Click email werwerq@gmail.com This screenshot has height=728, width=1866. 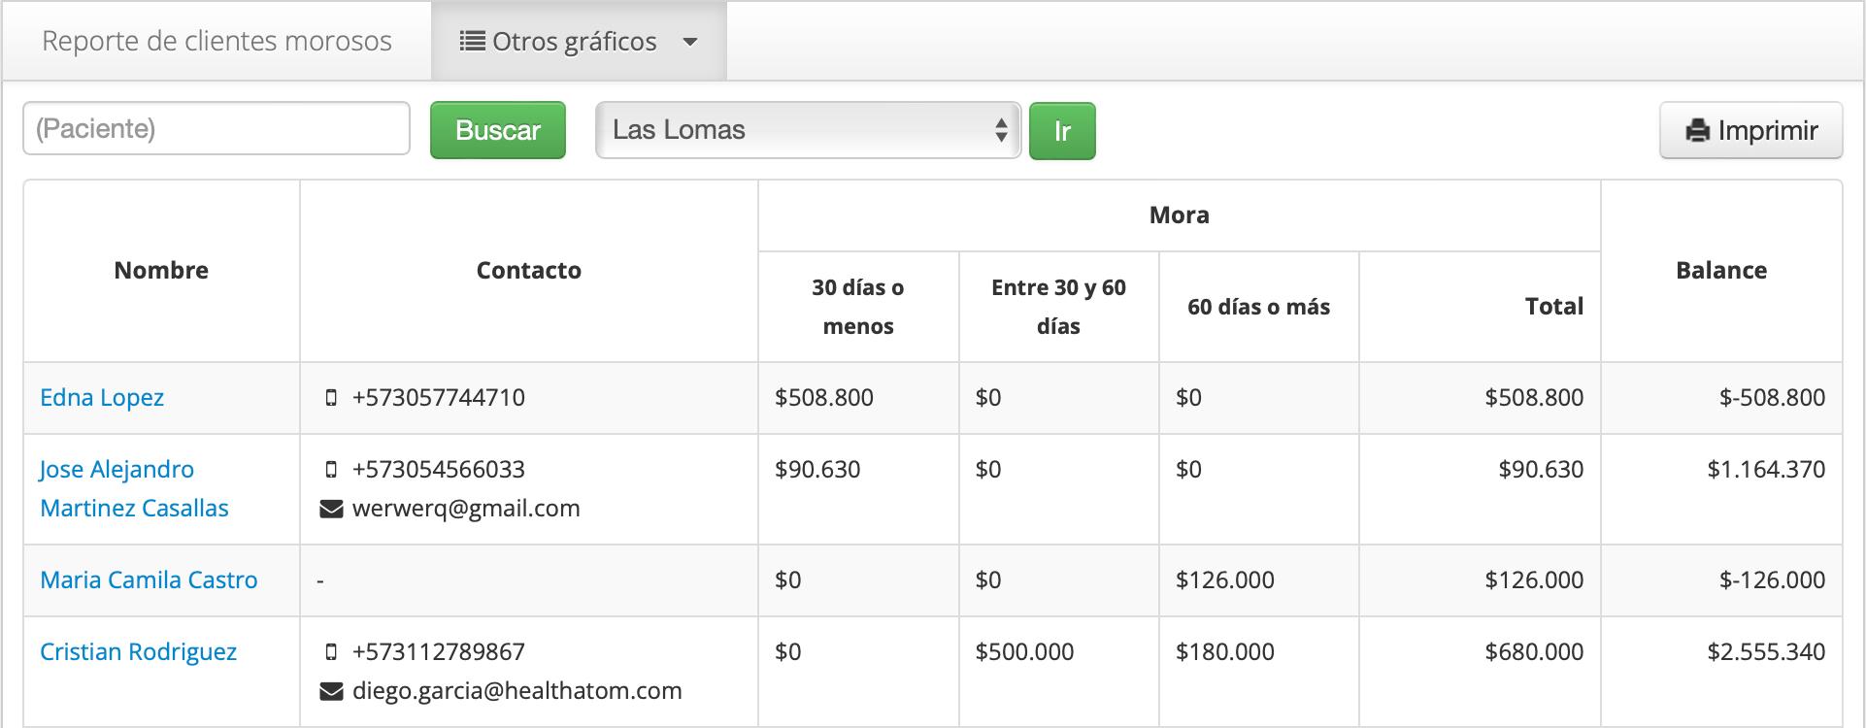pyautogui.click(x=466, y=509)
